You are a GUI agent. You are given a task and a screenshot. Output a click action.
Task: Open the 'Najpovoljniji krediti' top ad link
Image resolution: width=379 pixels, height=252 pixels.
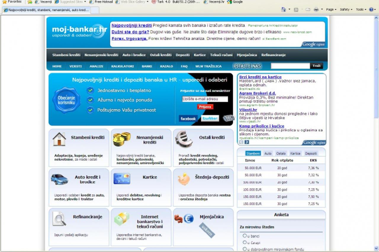[132, 25]
